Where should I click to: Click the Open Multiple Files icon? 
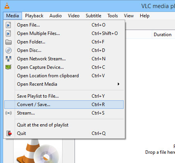click(x=8, y=33)
